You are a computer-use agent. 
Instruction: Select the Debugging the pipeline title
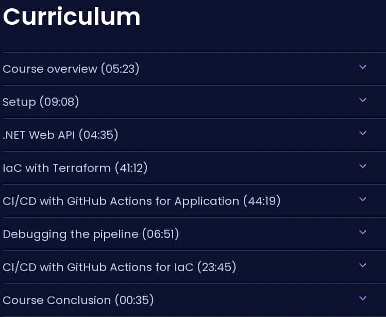coord(91,234)
